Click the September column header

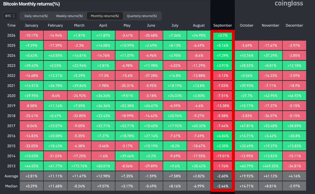click(223, 25)
